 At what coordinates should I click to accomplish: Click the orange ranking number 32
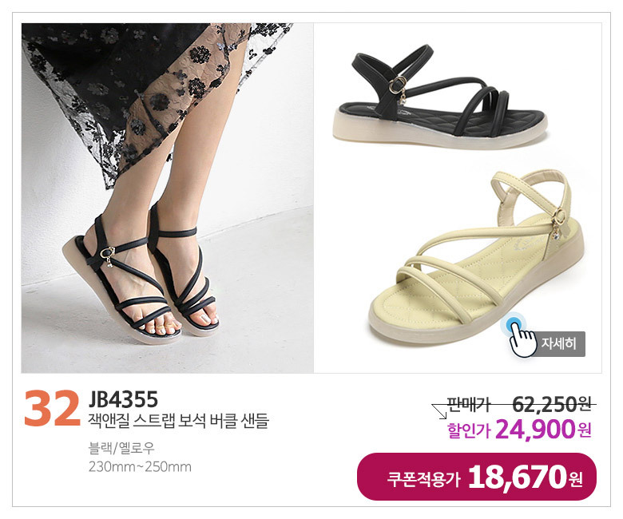[x=52, y=408]
